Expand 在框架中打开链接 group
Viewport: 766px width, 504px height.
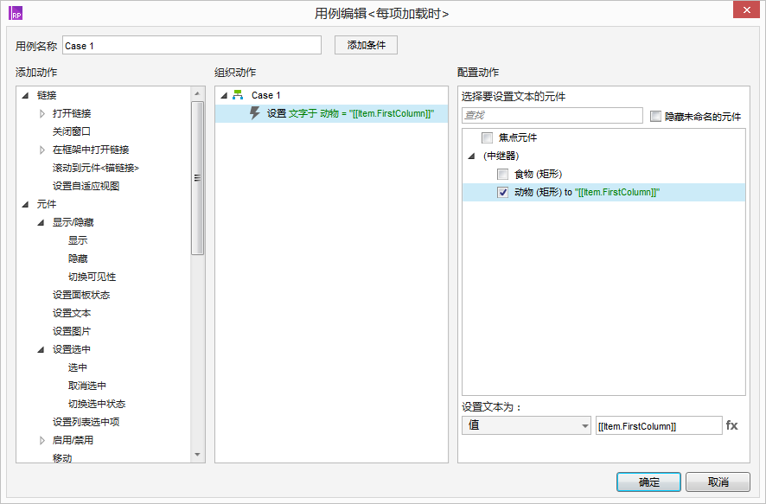click(x=42, y=150)
